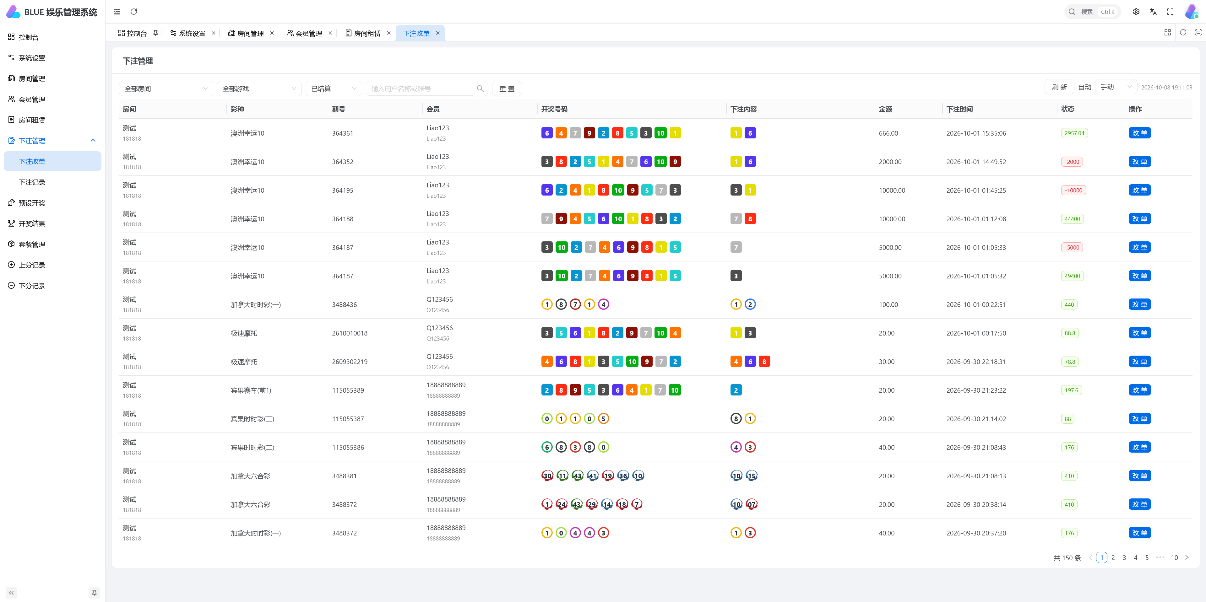1206x602 pixels.
Task: Collapse the sidebar with hamburger icon
Action: point(117,12)
